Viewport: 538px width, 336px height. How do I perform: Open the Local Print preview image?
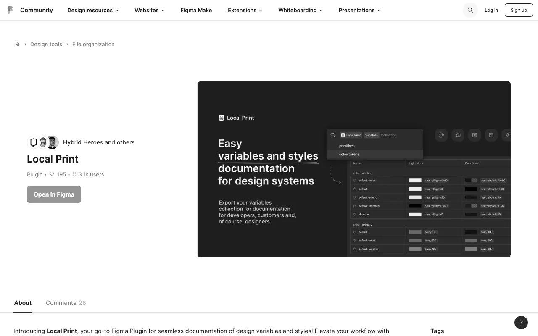click(354, 169)
